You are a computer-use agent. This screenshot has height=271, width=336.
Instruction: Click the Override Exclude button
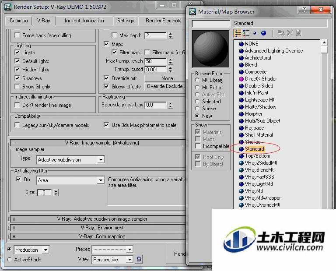pyautogui.click(x=166, y=86)
